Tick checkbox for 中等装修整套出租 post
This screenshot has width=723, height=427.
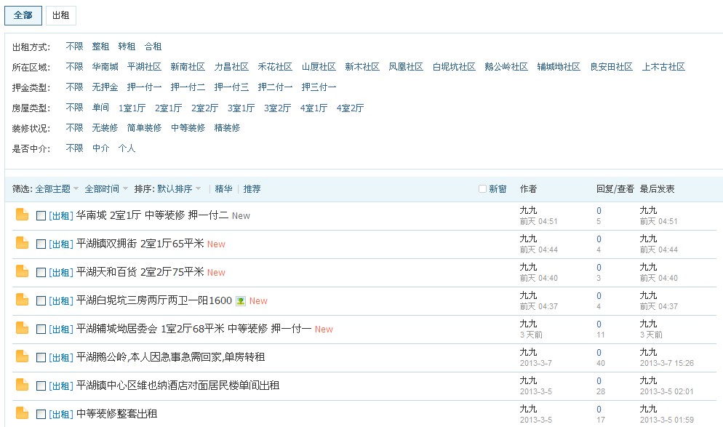[x=41, y=414]
